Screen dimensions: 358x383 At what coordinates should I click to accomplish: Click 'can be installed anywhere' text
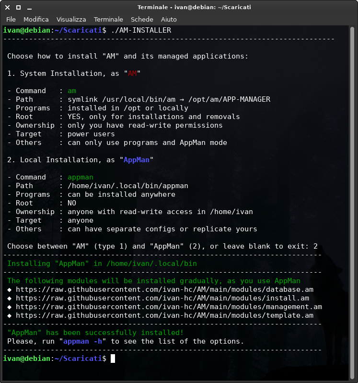tap(121, 194)
